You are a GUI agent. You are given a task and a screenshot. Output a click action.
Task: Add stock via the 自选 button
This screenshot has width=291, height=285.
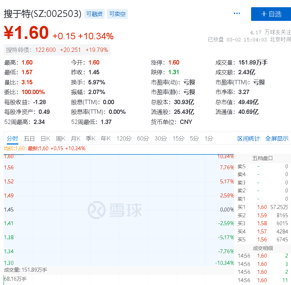click(x=271, y=14)
